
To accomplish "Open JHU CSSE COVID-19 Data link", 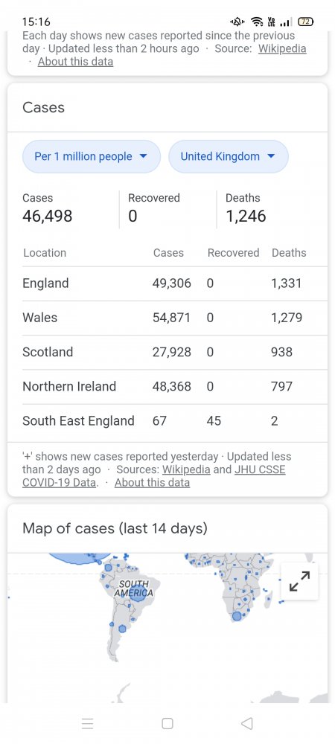I will pyautogui.click(x=154, y=476).
